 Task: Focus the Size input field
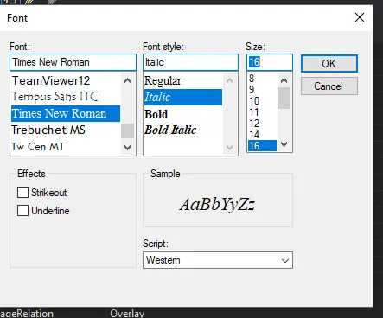coord(270,62)
